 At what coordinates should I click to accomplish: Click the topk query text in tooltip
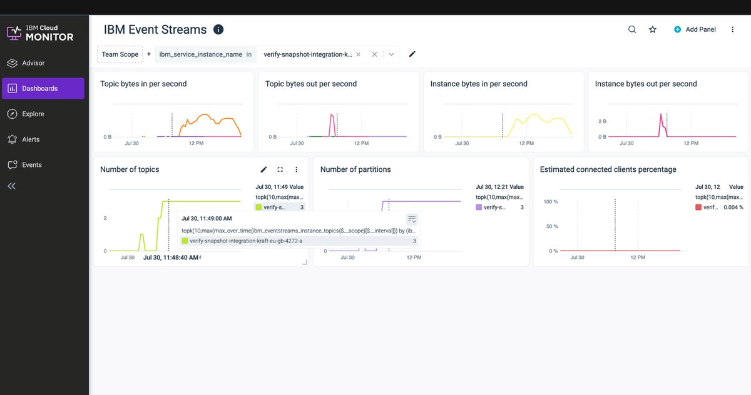[299, 231]
